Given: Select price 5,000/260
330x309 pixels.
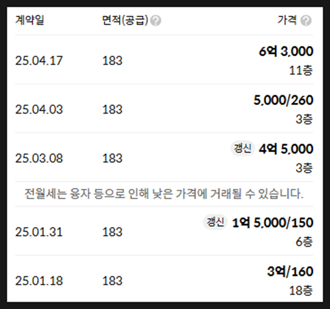Looking at the screenshot, I should pyautogui.click(x=283, y=100).
